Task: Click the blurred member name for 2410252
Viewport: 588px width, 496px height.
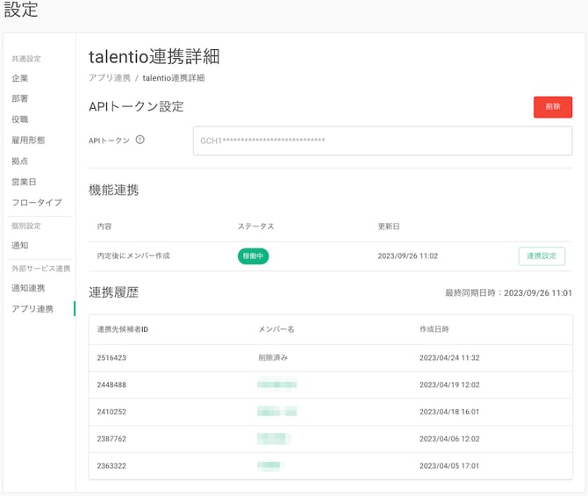Action: coord(276,411)
